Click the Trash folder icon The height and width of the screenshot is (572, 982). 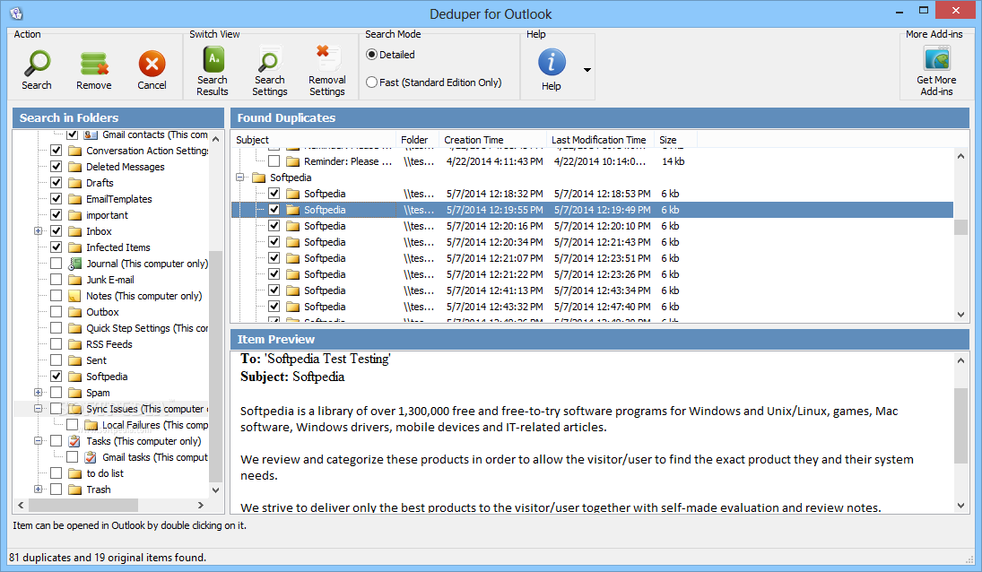click(75, 490)
